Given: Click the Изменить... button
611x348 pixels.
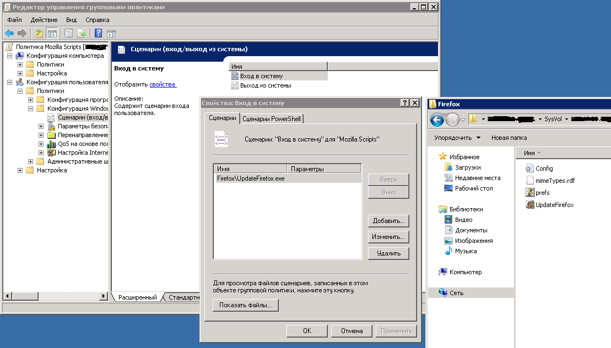Looking at the screenshot, I should (388, 237).
